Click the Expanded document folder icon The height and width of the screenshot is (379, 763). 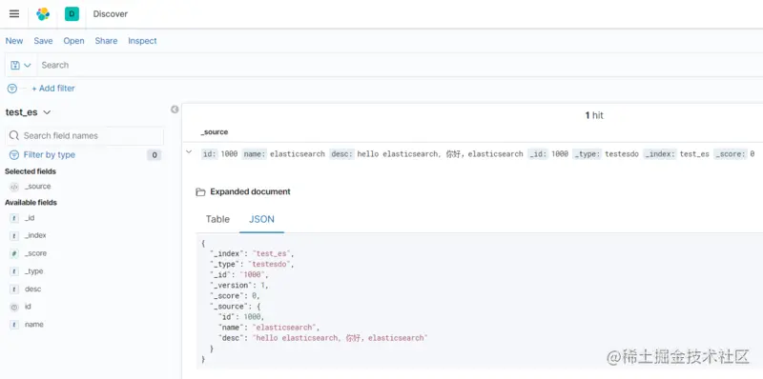pyautogui.click(x=200, y=192)
